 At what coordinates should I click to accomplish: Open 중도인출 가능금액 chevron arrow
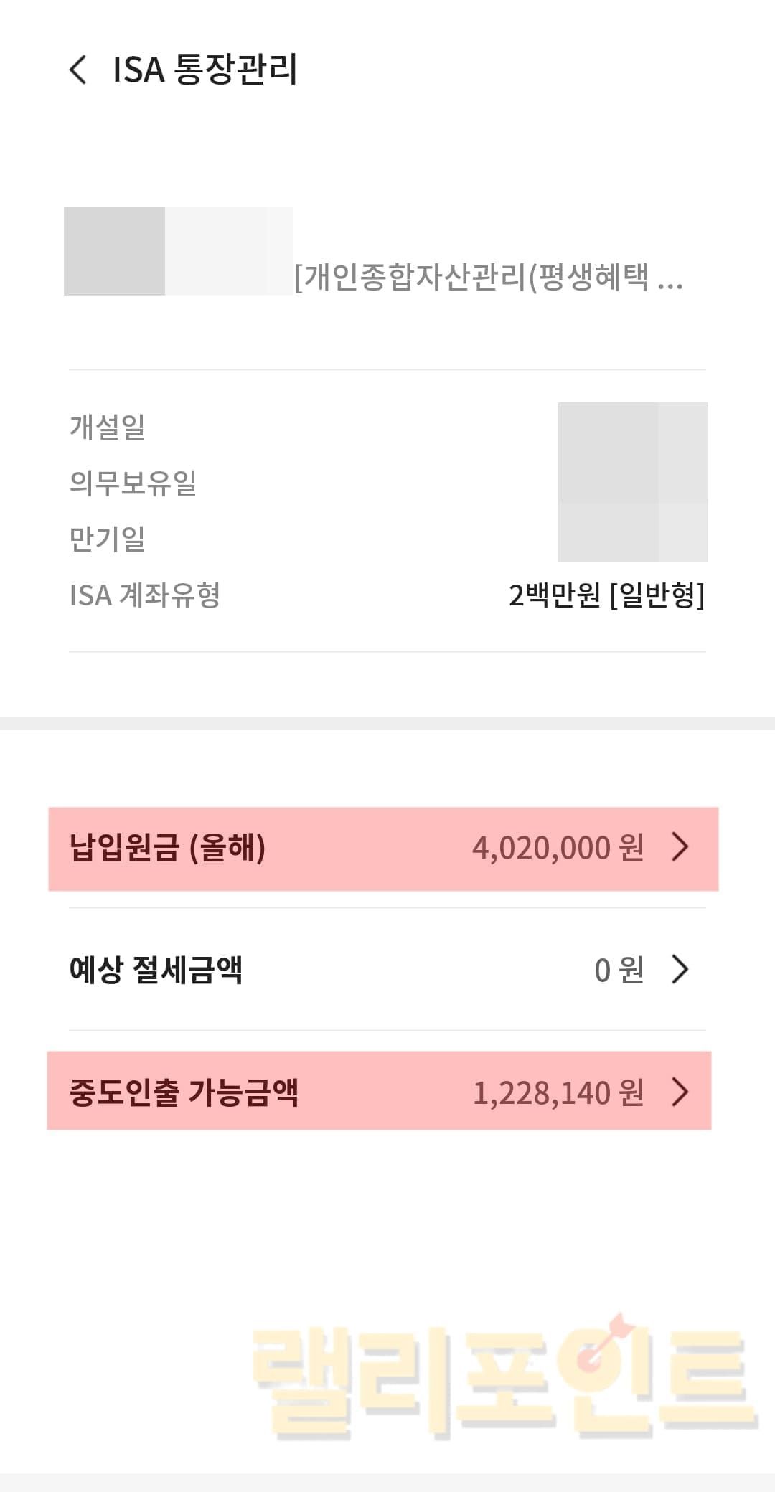pyautogui.click(x=680, y=1092)
